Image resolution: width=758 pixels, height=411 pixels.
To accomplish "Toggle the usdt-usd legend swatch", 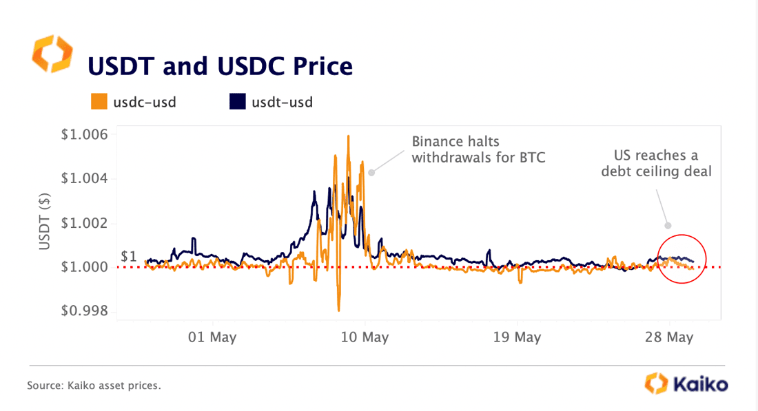I will pos(237,101).
